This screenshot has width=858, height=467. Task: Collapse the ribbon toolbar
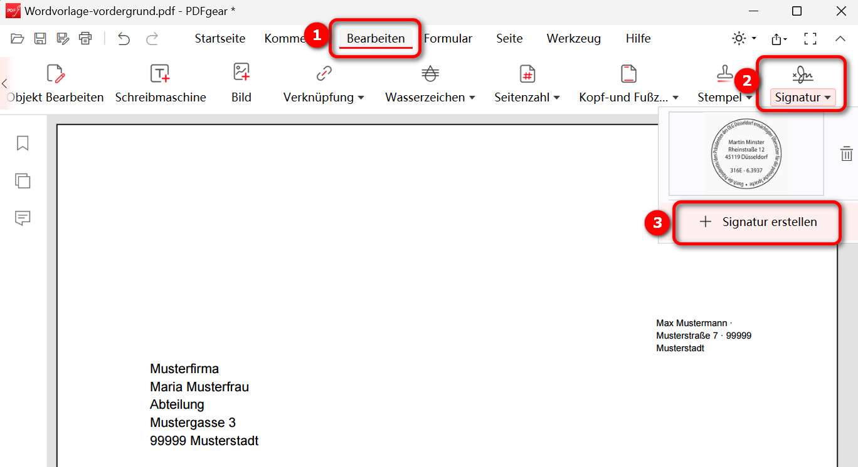[840, 38]
